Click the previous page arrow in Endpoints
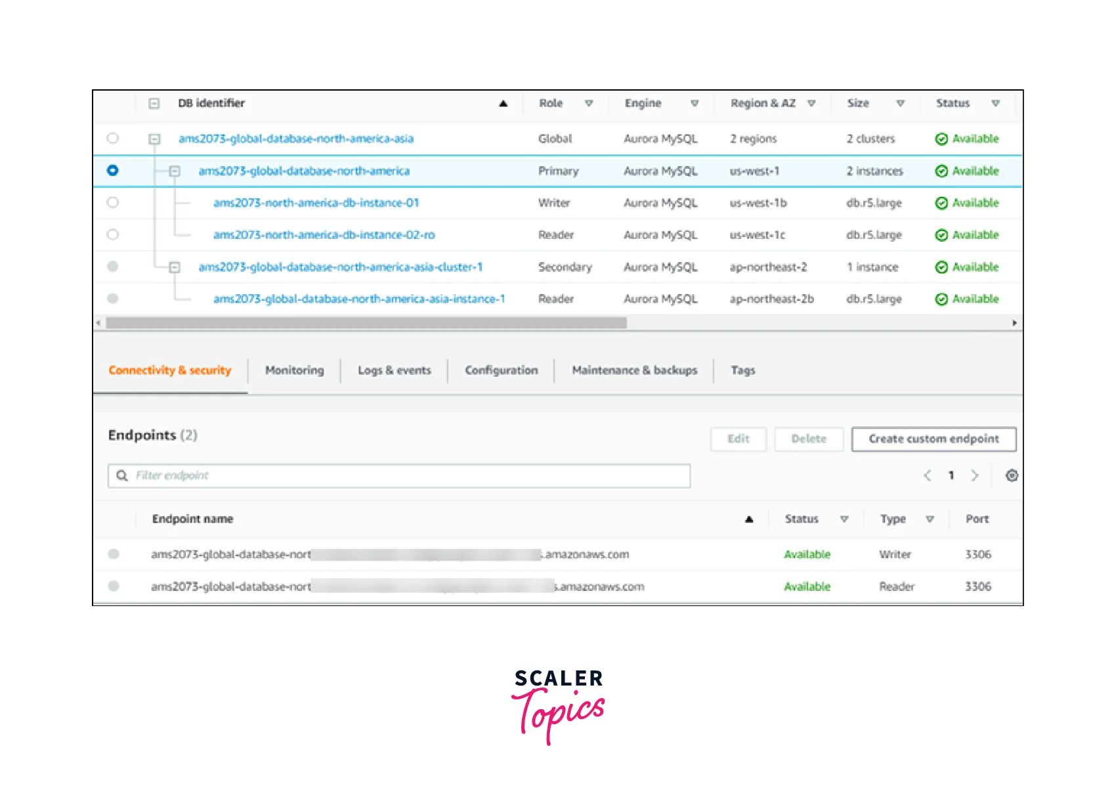Screen dimensions: 1116x809 (x=928, y=475)
